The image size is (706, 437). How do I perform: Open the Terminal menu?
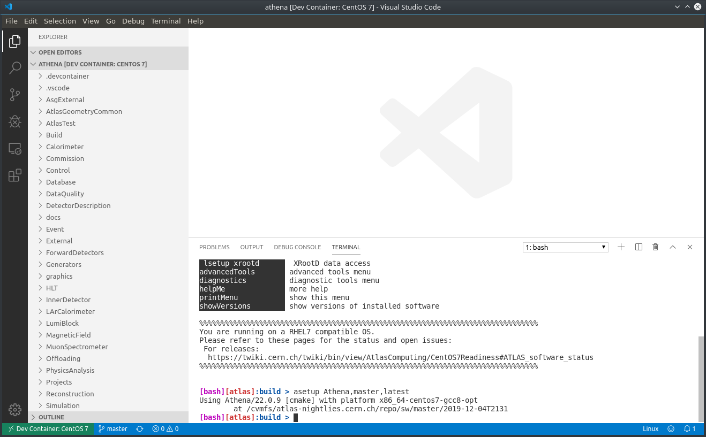[166, 21]
